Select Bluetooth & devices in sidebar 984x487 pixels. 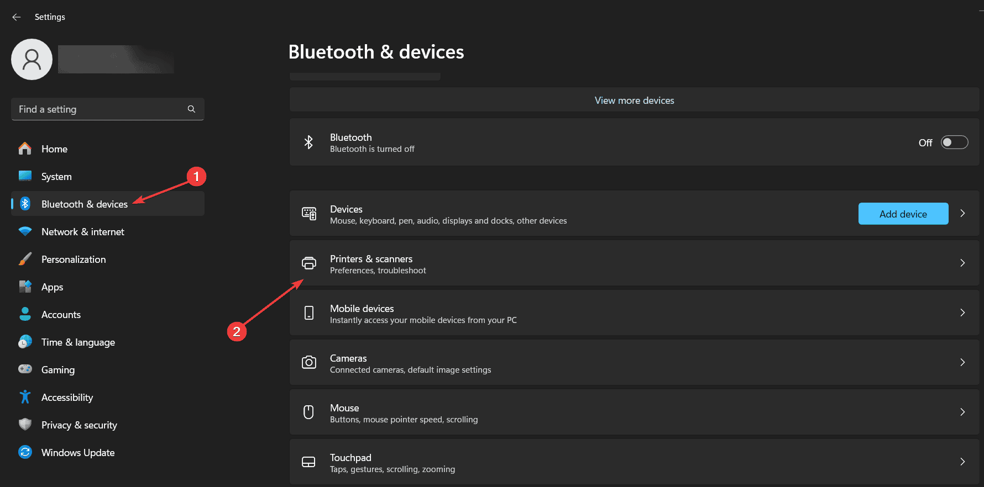[x=108, y=204]
